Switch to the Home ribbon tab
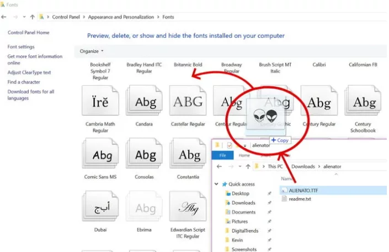 [243, 156]
